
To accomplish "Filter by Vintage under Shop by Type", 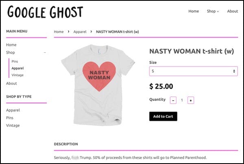I will pyautogui.click(x=13, y=125).
